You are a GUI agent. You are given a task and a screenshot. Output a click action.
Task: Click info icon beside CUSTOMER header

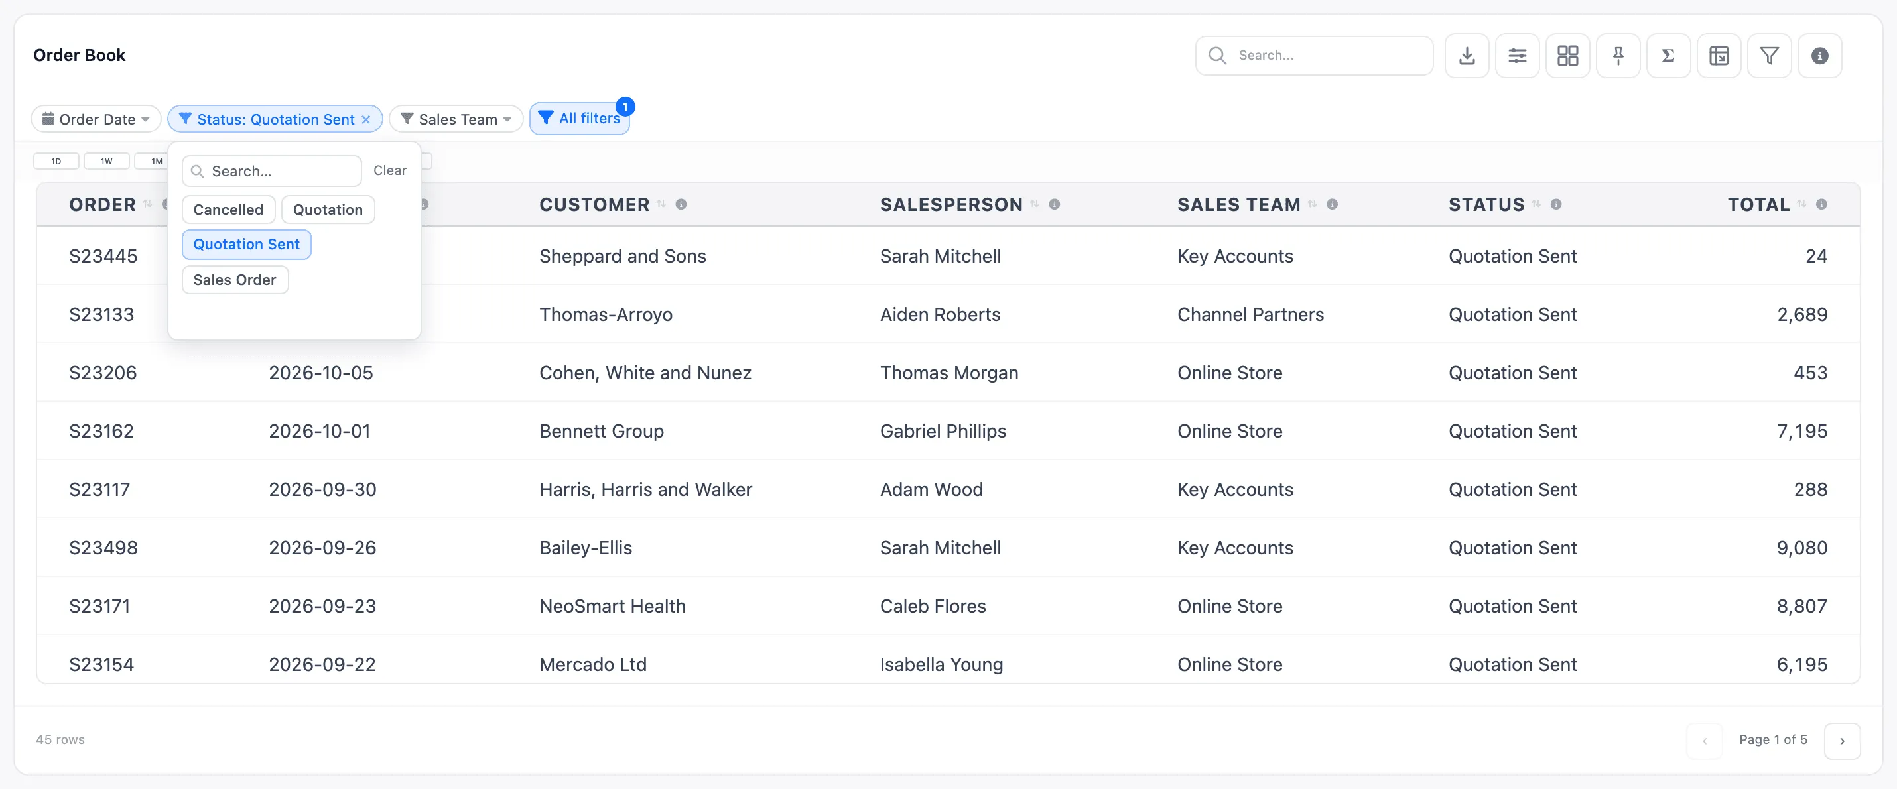681,204
